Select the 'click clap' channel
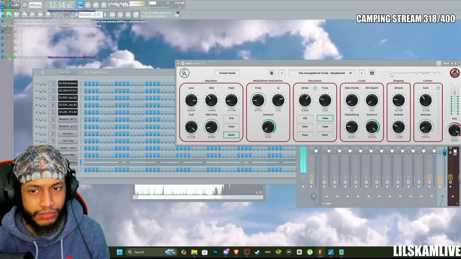Viewport: 461px width, 259px height. (x=68, y=141)
